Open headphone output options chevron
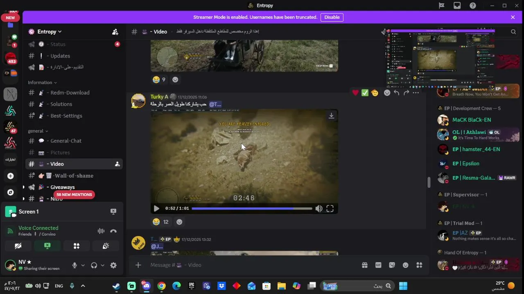 [x=102, y=265]
